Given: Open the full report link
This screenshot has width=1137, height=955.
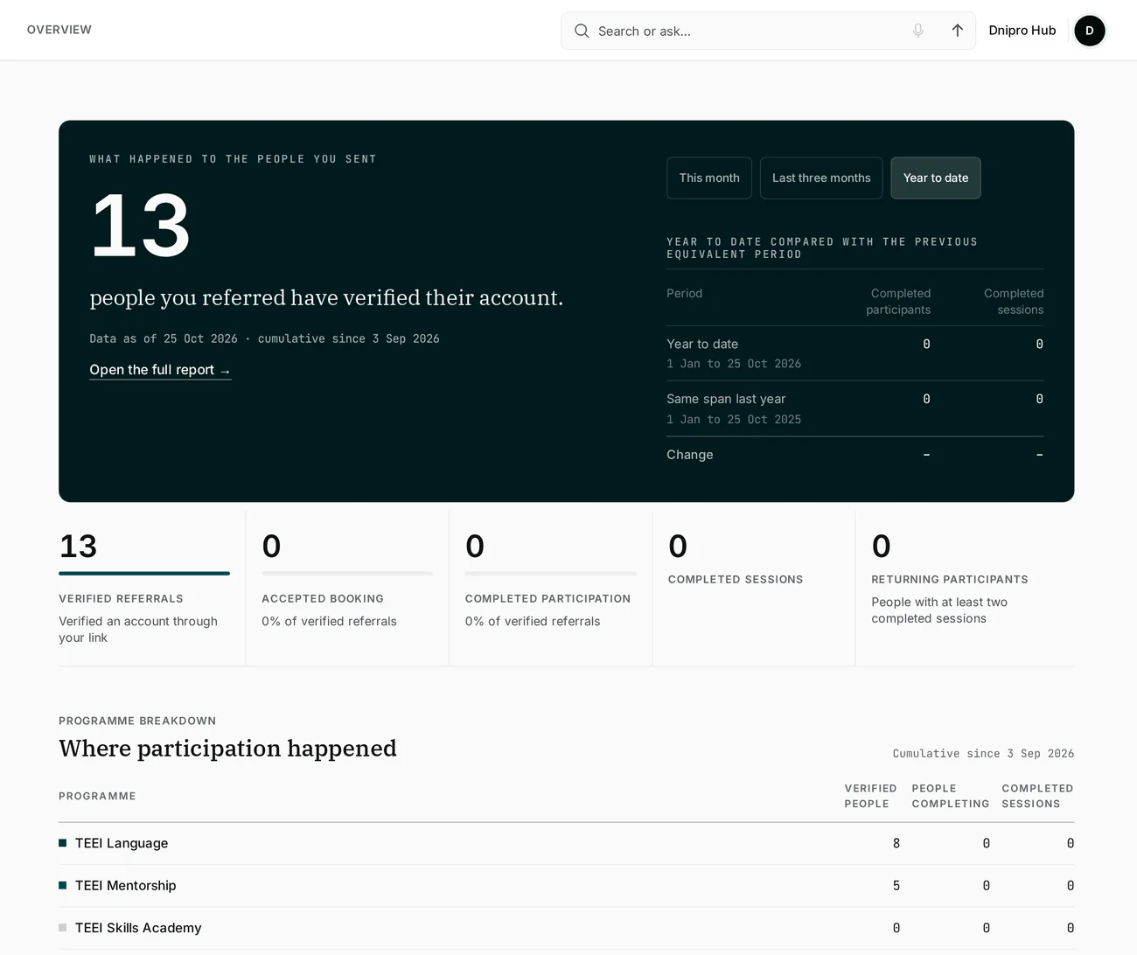Looking at the screenshot, I should coord(160,370).
